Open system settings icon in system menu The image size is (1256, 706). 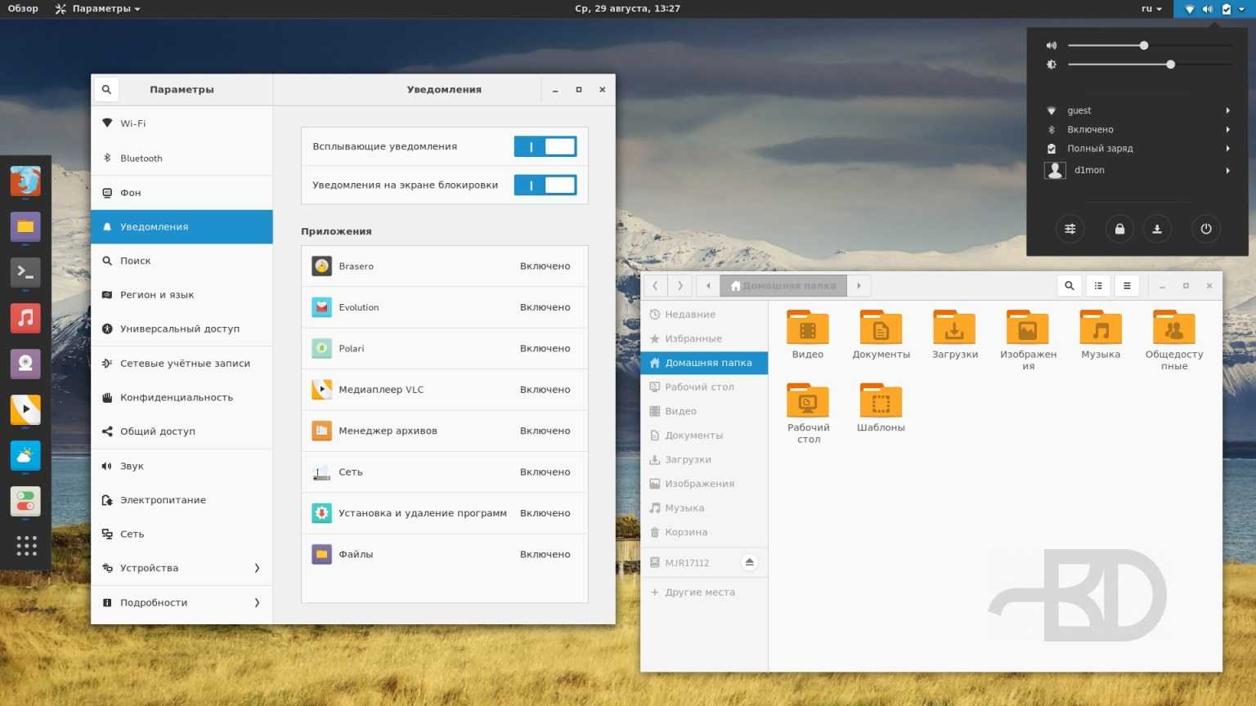pos(1070,229)
